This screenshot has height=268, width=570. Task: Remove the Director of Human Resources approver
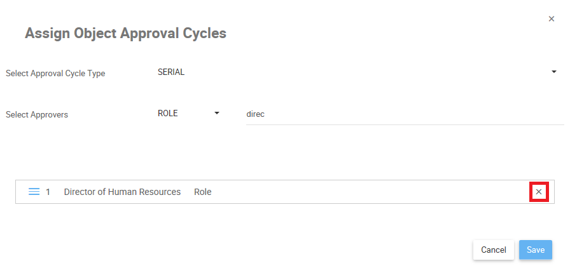point(538,192)
